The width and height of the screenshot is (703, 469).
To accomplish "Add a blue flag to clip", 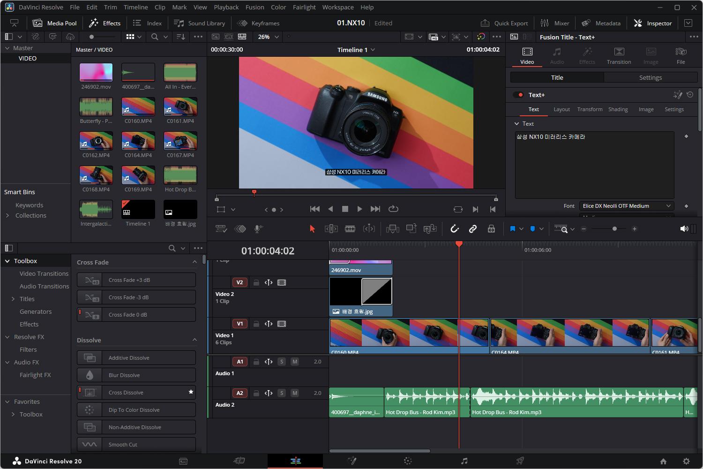I will click(x=512, y=229).
